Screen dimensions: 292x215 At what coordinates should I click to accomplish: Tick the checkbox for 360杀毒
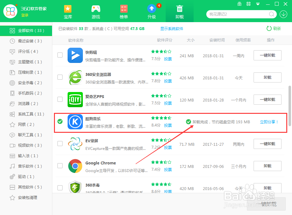pyautogui.click(x=60, y=188)
